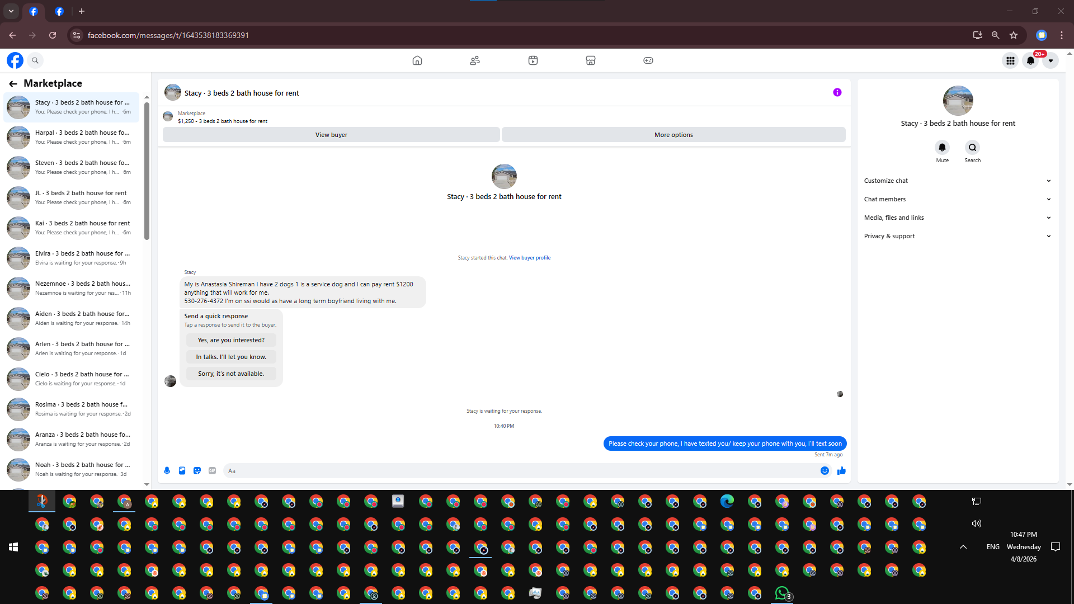Click the View buyer profile link
The width and height of the screenshot is (1074, 604).
click(529, 258)
